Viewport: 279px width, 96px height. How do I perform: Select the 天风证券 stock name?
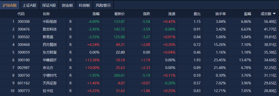click(x=50, y=83)
